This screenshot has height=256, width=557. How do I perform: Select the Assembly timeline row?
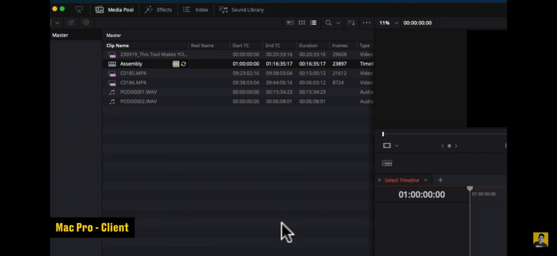[x=238, y=64]
